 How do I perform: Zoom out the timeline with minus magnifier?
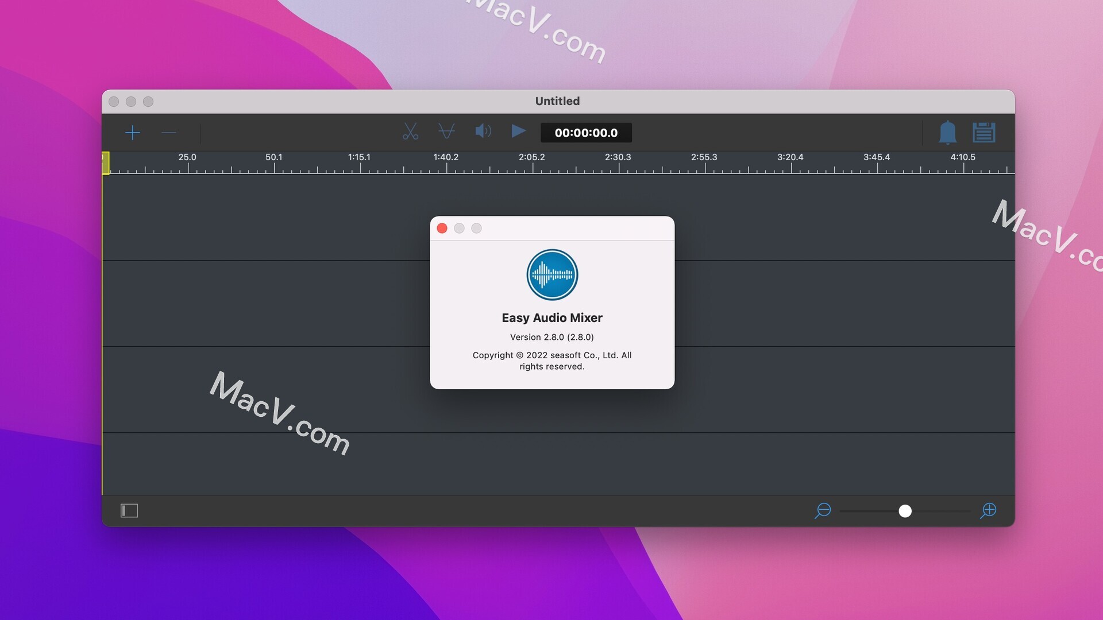823,510
